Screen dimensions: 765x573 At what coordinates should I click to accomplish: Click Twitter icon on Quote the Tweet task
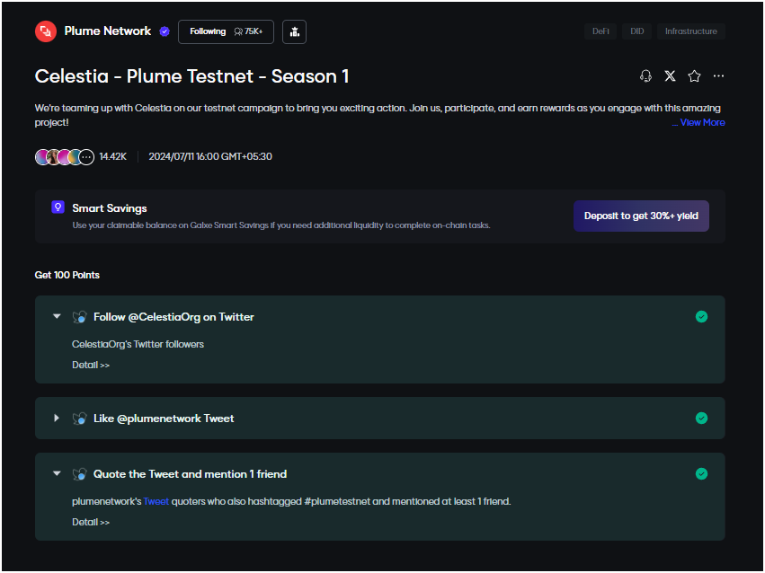tap(79, 474)
